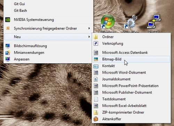Click the NVIDIA Systemsteuerung icon
Image resolution: width=174 pixels, height=126 pixels.
tap(8, 20)
